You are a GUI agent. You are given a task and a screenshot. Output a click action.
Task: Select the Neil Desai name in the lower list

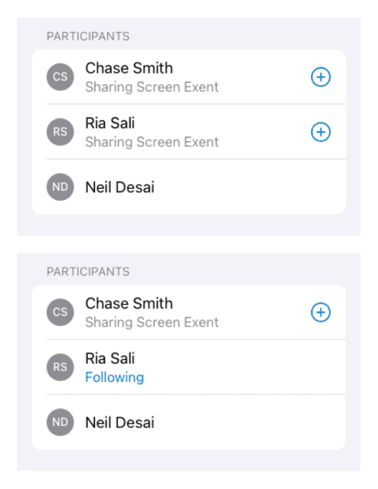119,423
